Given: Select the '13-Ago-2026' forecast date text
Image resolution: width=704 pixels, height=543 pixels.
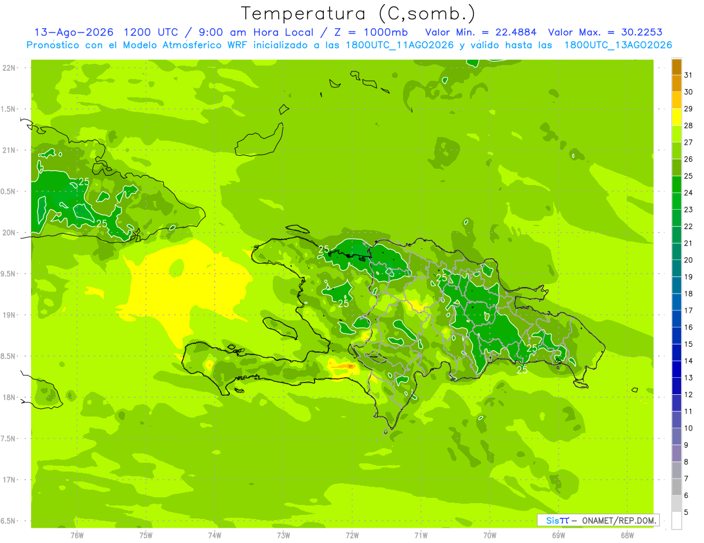Looking at the screenshot, I should click(73, 32).
